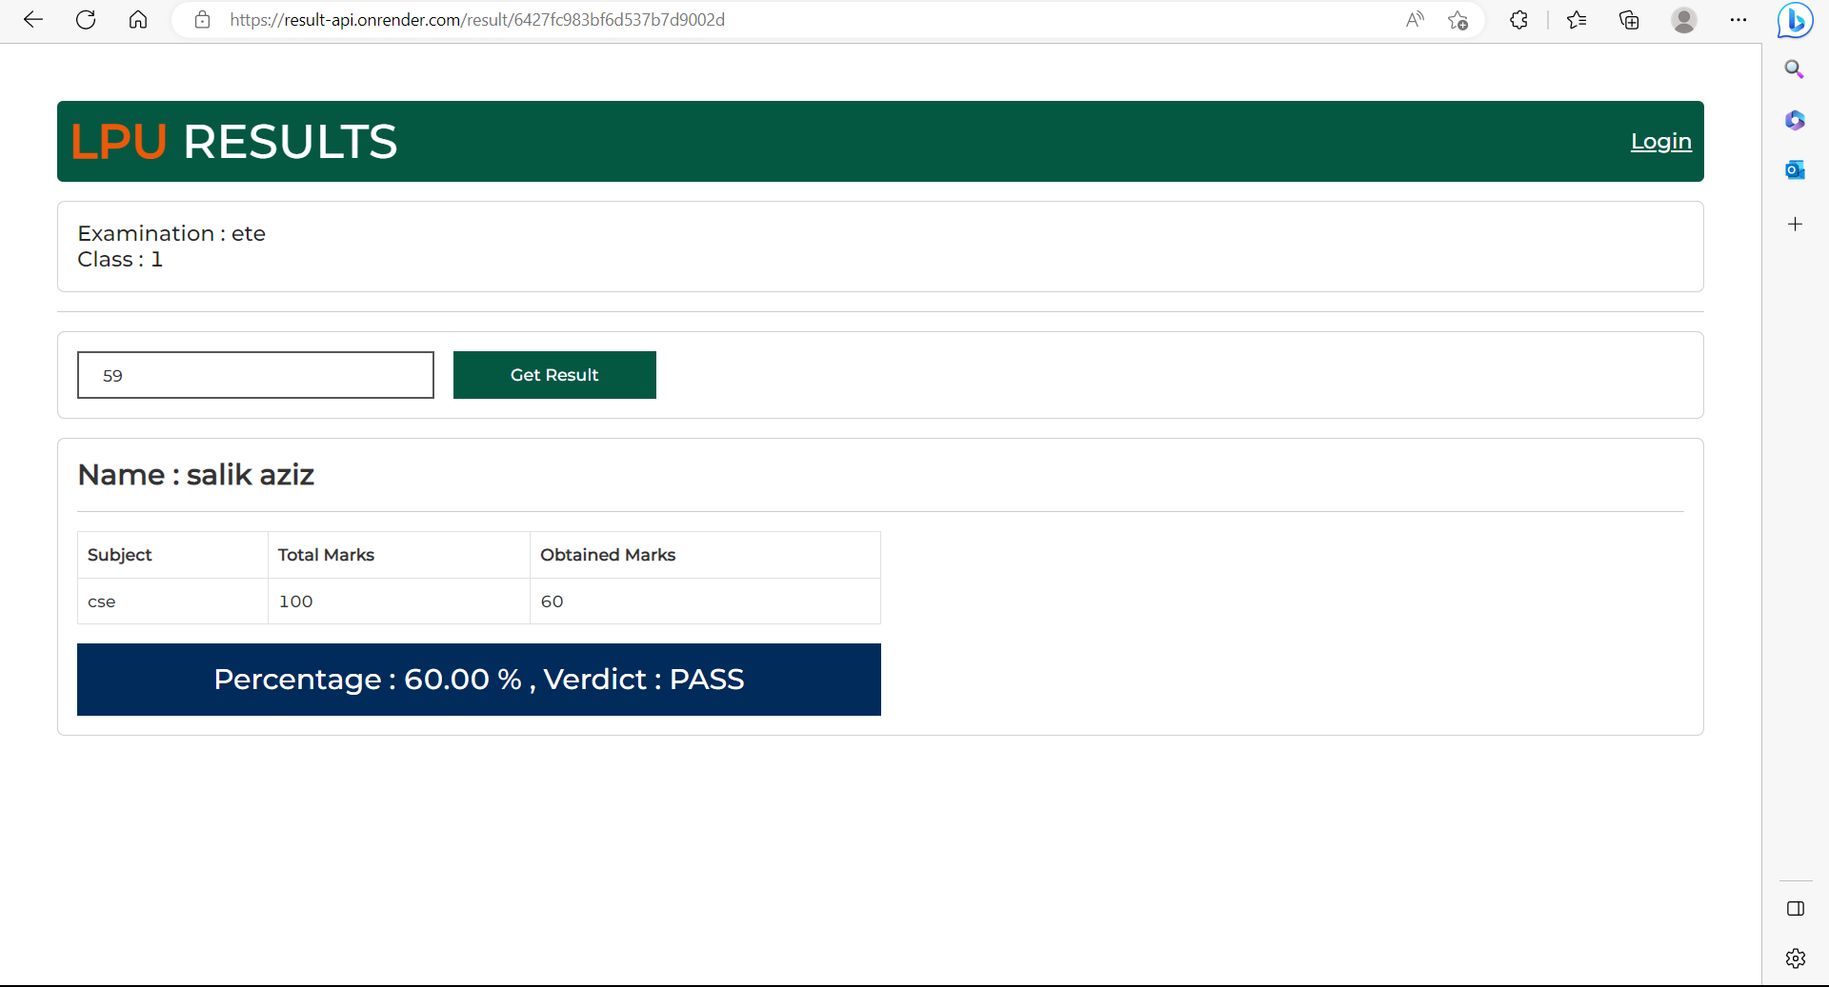This screenshot has height=987, width=1829.
Task: Click the Get Result button
Action: point(554,375)
